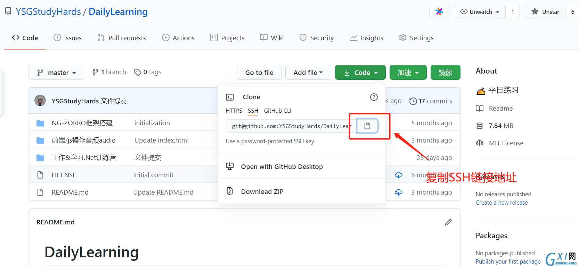The height and width of the screenshot is (266, 579).
Task: Click the folder icon of 工作&学习.Net训练营
Action: tap(40, 158)
